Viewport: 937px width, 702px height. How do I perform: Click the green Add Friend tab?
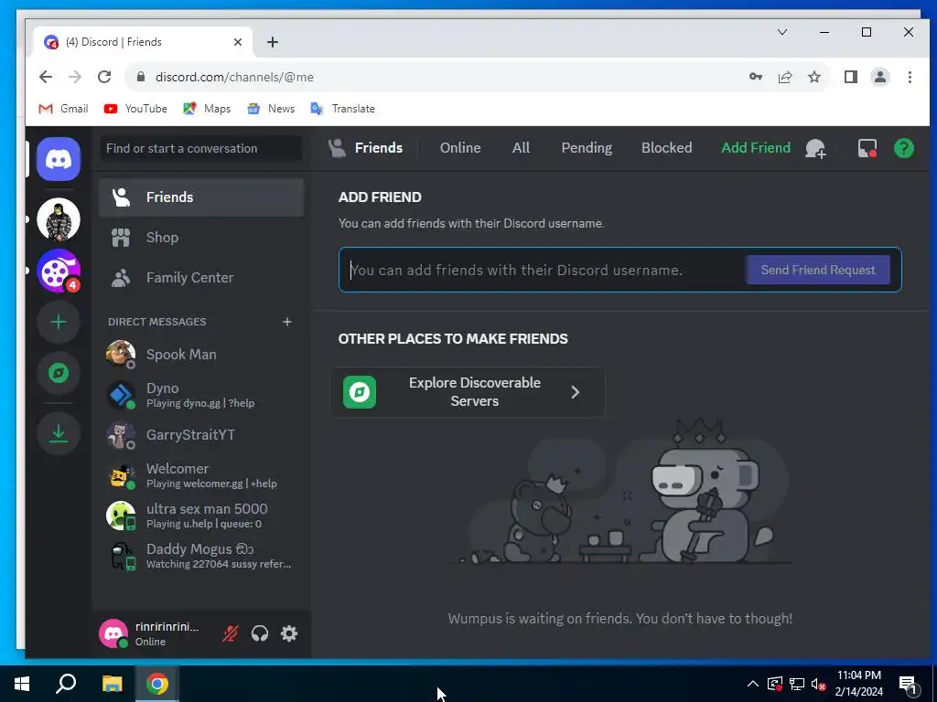(756, 148)
